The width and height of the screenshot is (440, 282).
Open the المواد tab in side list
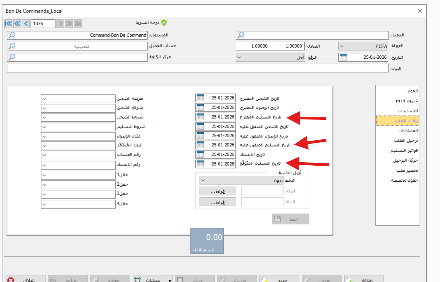412,91
